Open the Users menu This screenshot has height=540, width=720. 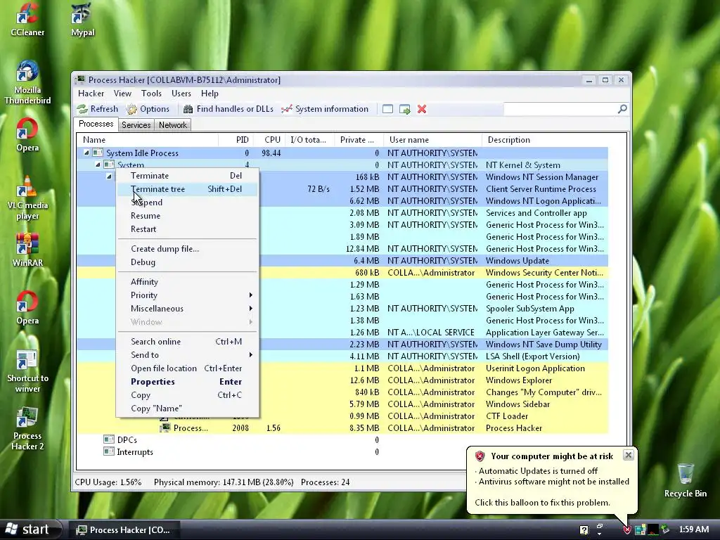tap(181, 94)
